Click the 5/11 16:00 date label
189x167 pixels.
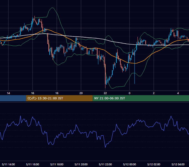33,164
